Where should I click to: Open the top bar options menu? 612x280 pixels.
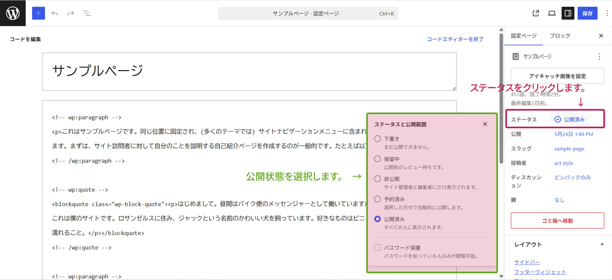pos(607,13)
